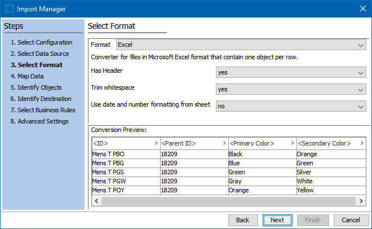The height and width of the screenshot is (229, 372).
Task: Click the 'Gray' primary color cell
Action: [263, 181]
